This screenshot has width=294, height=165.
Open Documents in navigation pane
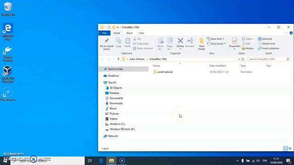click(114, 98)
